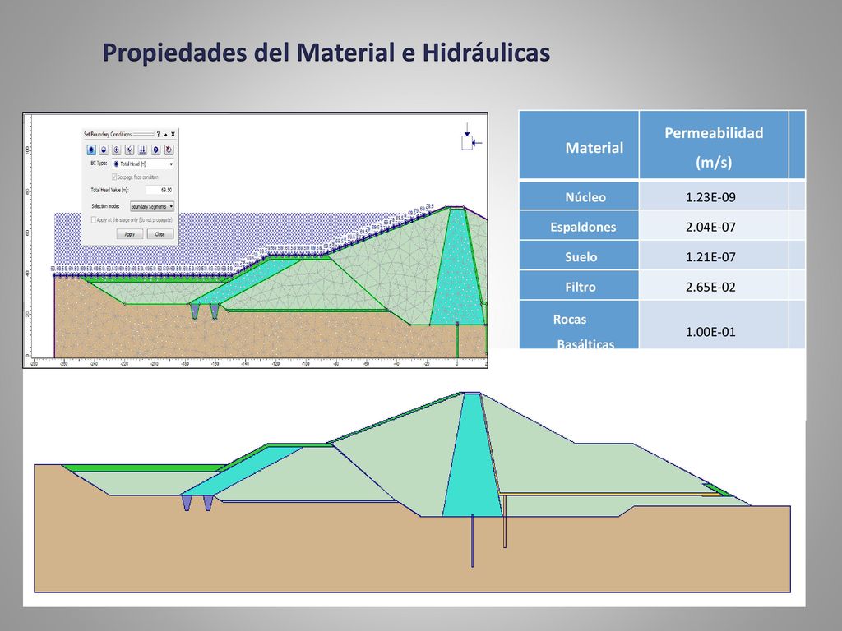Select the Rocas Basálticas row label
The height and width of the screenshot is (631, 842).
point(579,325)
